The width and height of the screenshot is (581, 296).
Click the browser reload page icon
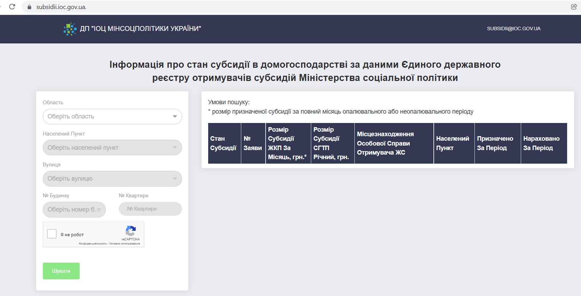click(x=12, y=7)
